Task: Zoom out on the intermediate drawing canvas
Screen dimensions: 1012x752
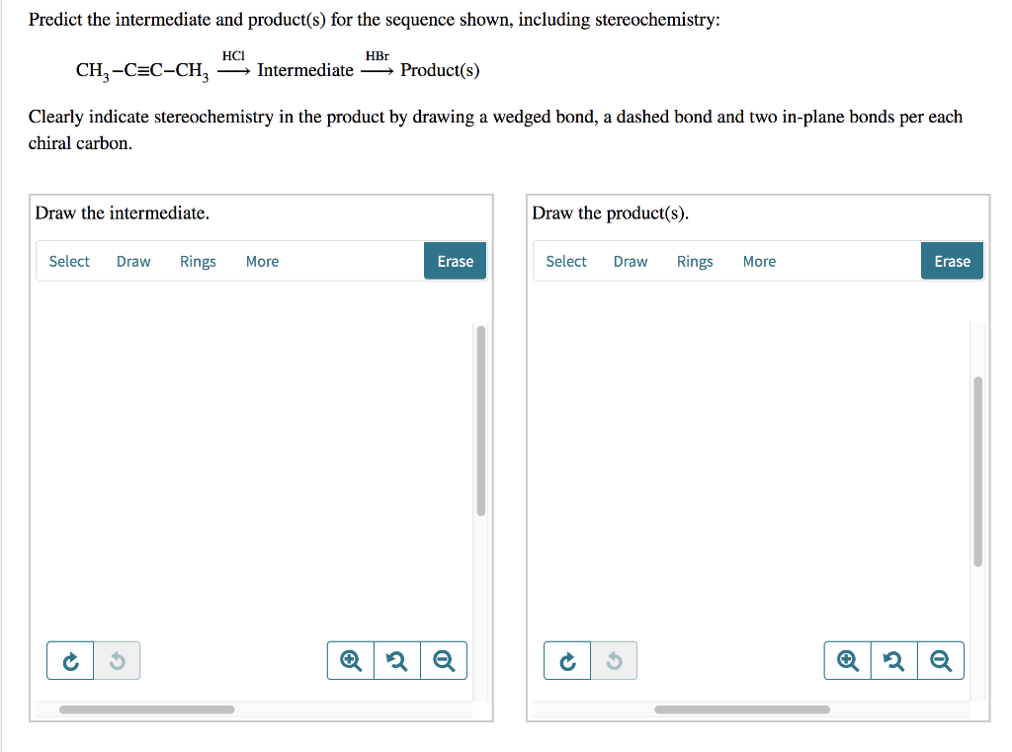Action: (443, 660)
